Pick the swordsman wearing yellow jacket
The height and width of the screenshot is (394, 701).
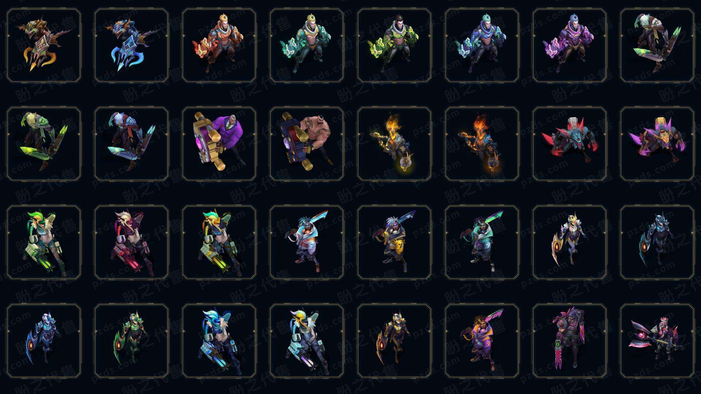[x=394, y=242]
